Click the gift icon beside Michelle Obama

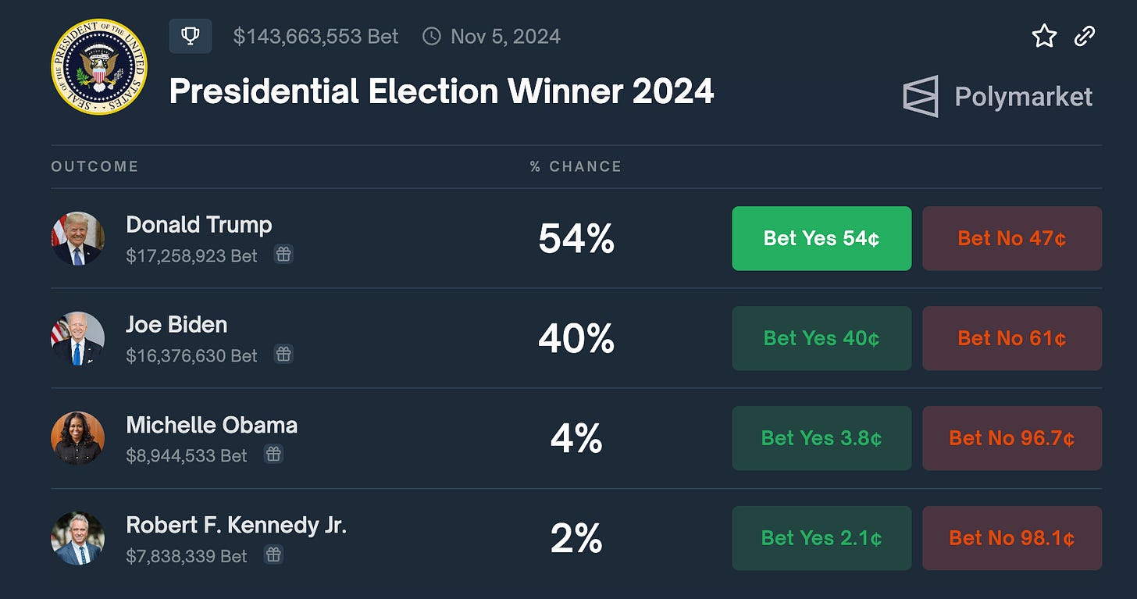coord(273,455)
